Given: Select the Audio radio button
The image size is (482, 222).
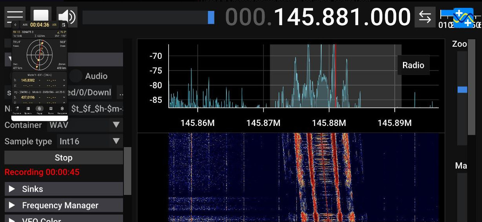Looking at the screenshot, I should (76, 76).
